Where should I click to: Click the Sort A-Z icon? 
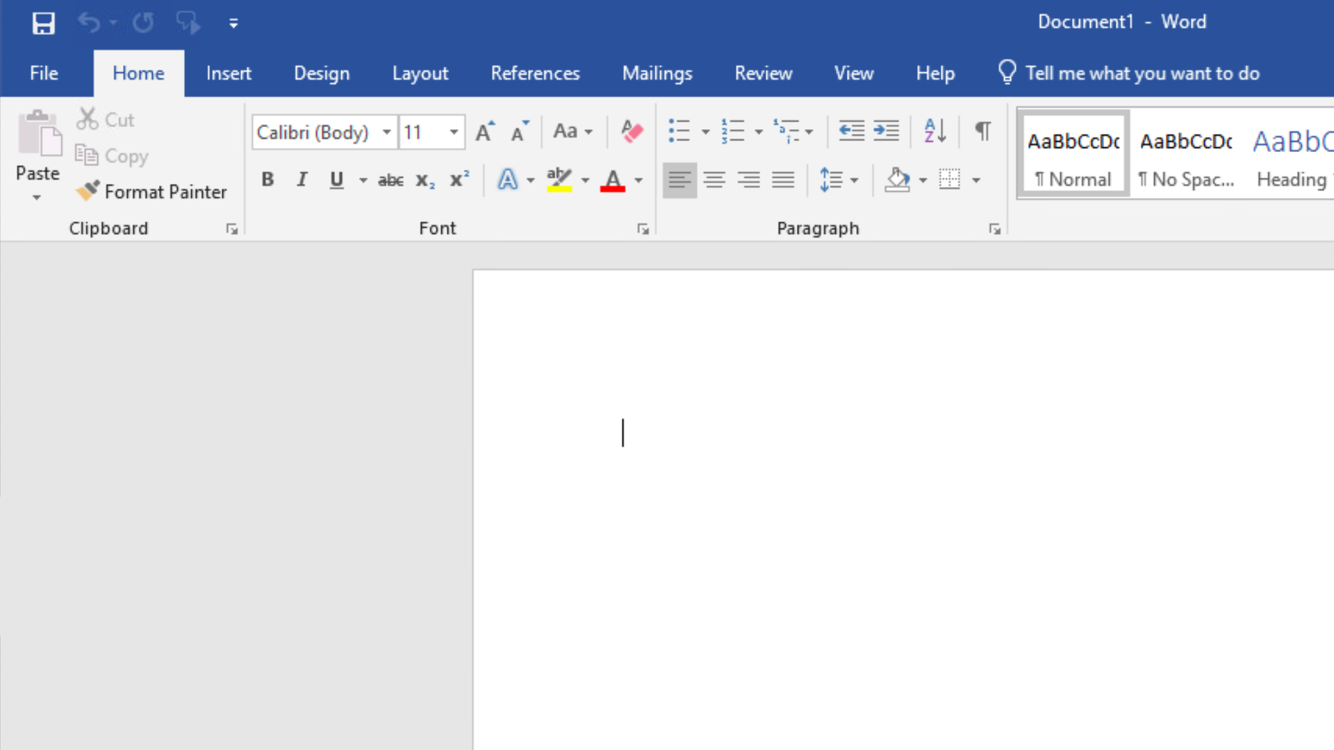pos(935,131)
